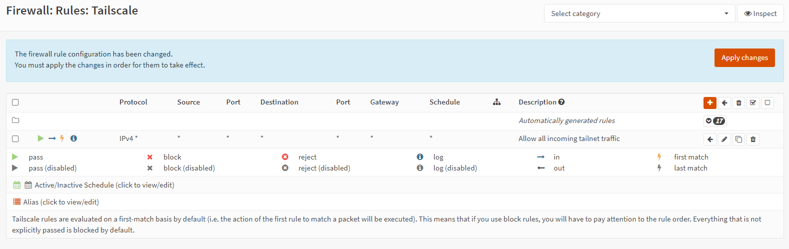Clone the tailnet traffic rule
The image size is (789, 249).
click(738, 139)
